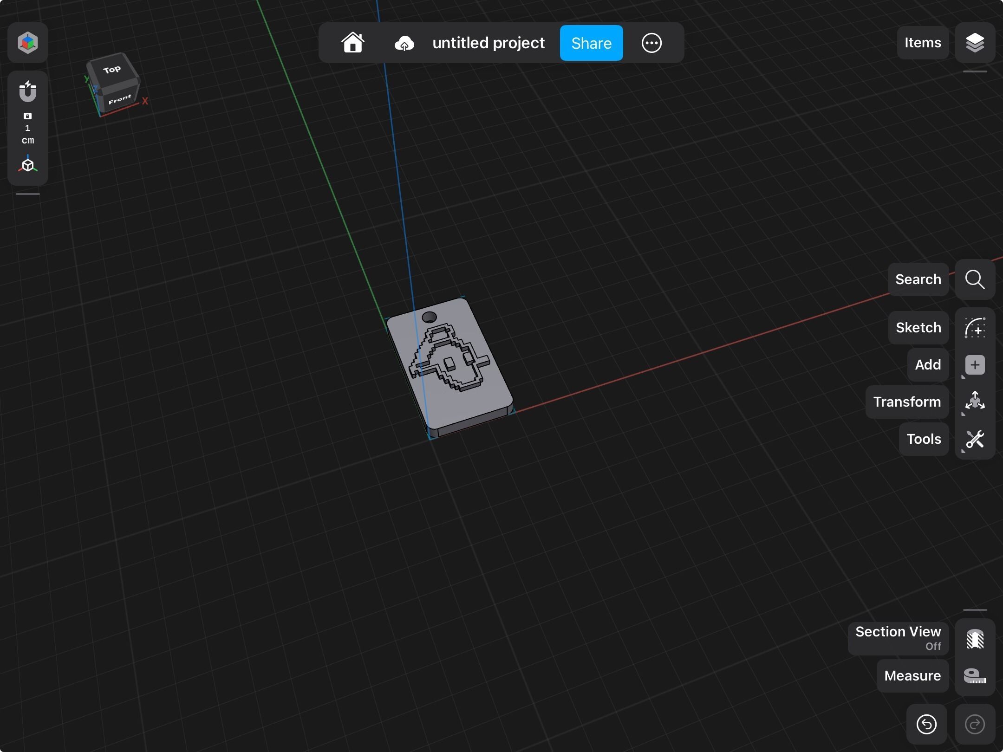This screenshot has width=1003, height=752.
Task: Click the Items label button
Action: pos(923,43)
